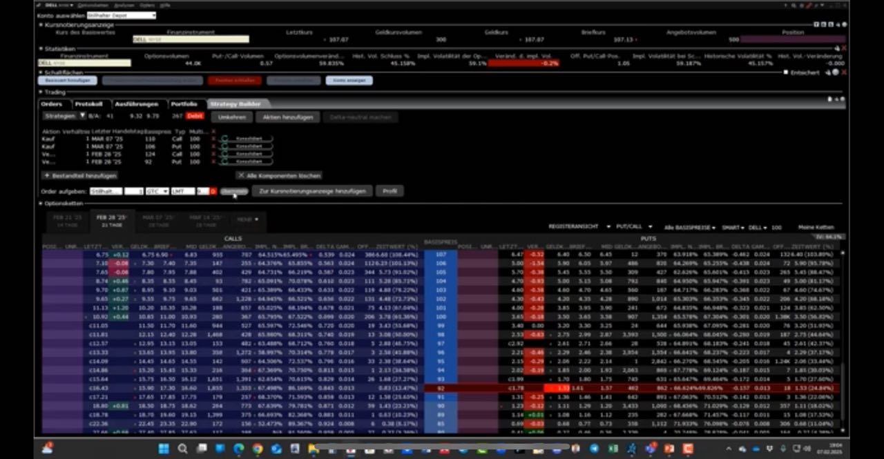Remove the 110 Call leg with red X
The image size is (884, 459).
pyautogui.click(x=214, y=139)
